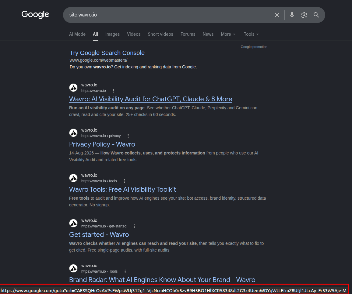Open options menu for https://wavro.io result

(114, 91)
